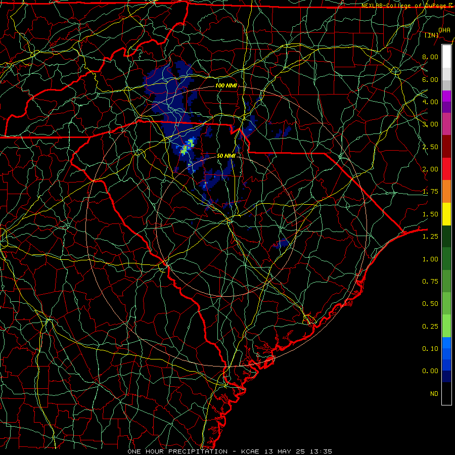Image resolution: width=455 pixels, height=455 pixels.
Task: Click the darkest green swatch at 1.25
Action: click(x=446, y=236)
